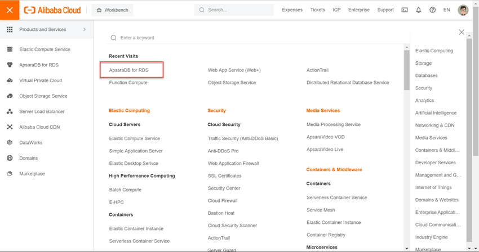
Task: Open ApsaraVideo VOD
Action: click(x=325, y=137)
